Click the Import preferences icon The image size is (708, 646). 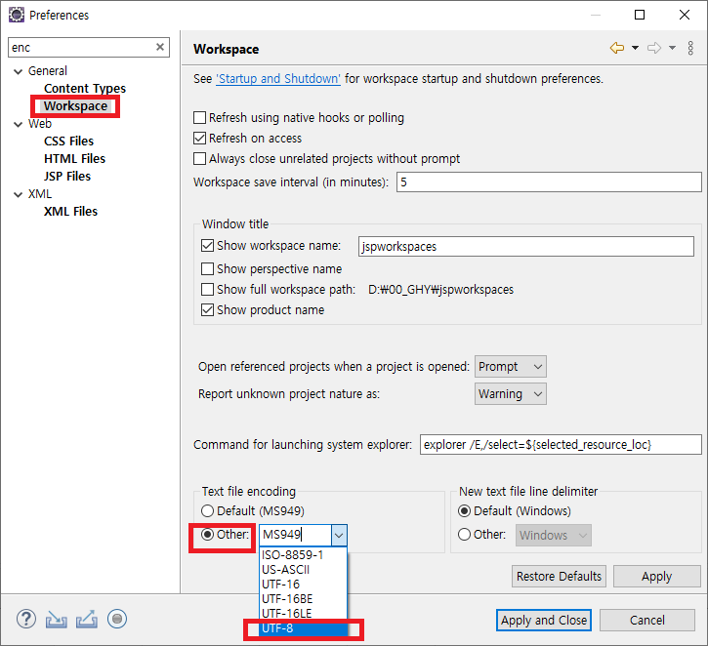pyautogui.click(x=56, y=620)
